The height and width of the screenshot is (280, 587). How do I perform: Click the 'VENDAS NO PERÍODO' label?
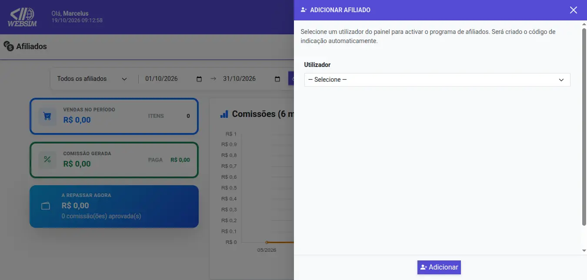click(x=89, y=110)
